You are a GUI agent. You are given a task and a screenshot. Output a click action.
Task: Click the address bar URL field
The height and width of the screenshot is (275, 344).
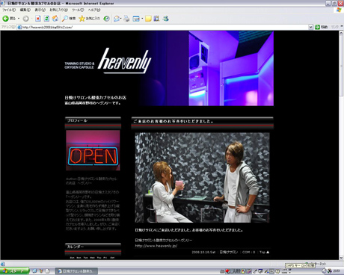(165, 27)
